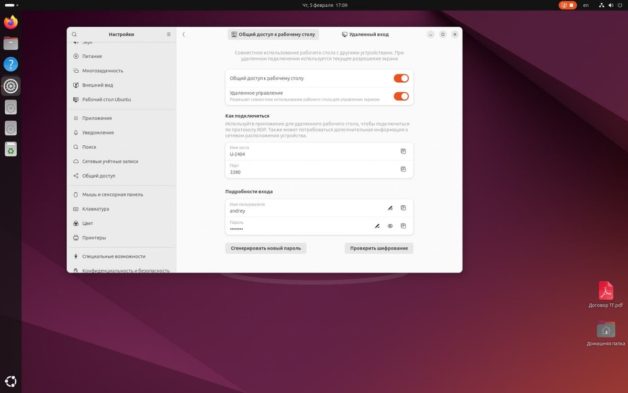Screen dimensions: 628x393
Task: Toggle Общий доступ к рабочему столу switch
Action: (401, 78)
